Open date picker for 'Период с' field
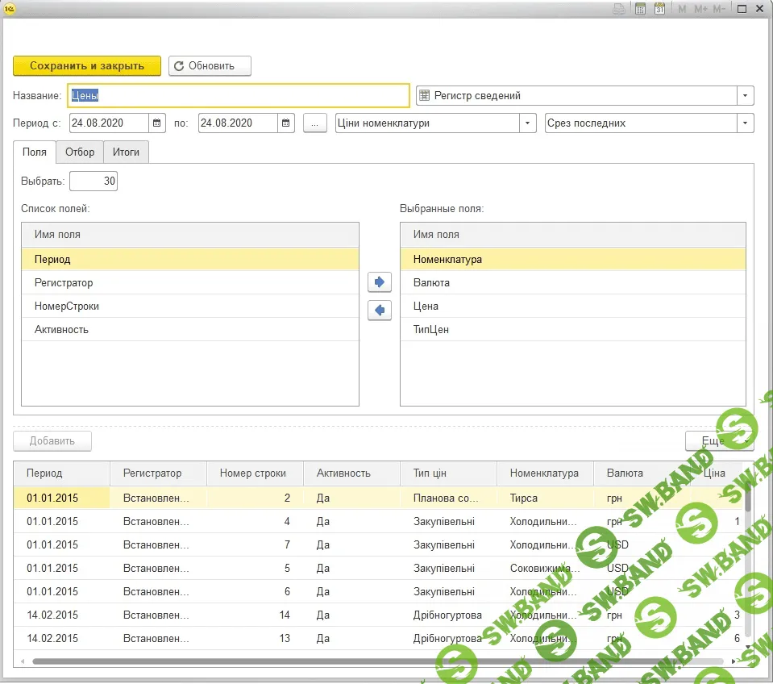This screenshot has height=684, width=773. coord(157,123)
